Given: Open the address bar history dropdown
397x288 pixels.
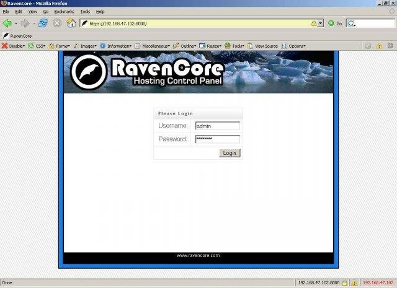Looking at the screenshot, I should pyautogui.click(x=321, y=24).
